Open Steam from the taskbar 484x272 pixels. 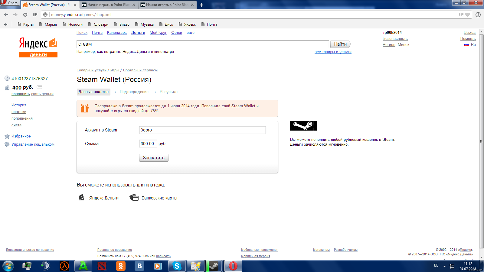pos(214,266)
